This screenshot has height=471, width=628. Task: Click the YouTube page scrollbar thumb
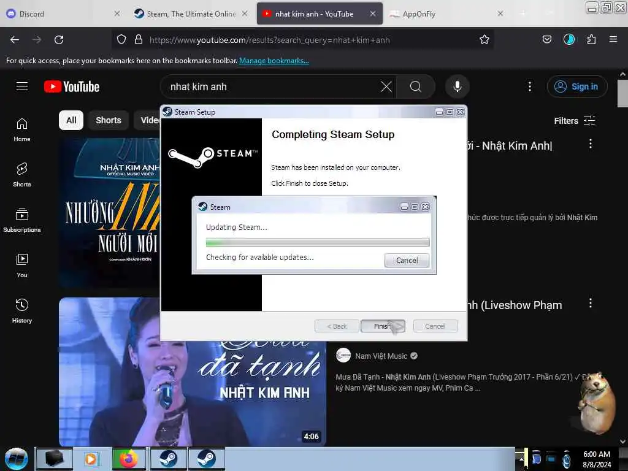pos(622,93)
